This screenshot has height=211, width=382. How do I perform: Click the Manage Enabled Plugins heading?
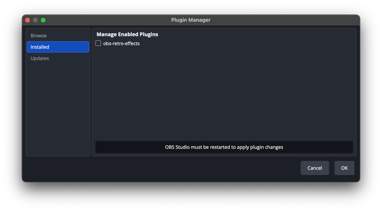(127, 35)
